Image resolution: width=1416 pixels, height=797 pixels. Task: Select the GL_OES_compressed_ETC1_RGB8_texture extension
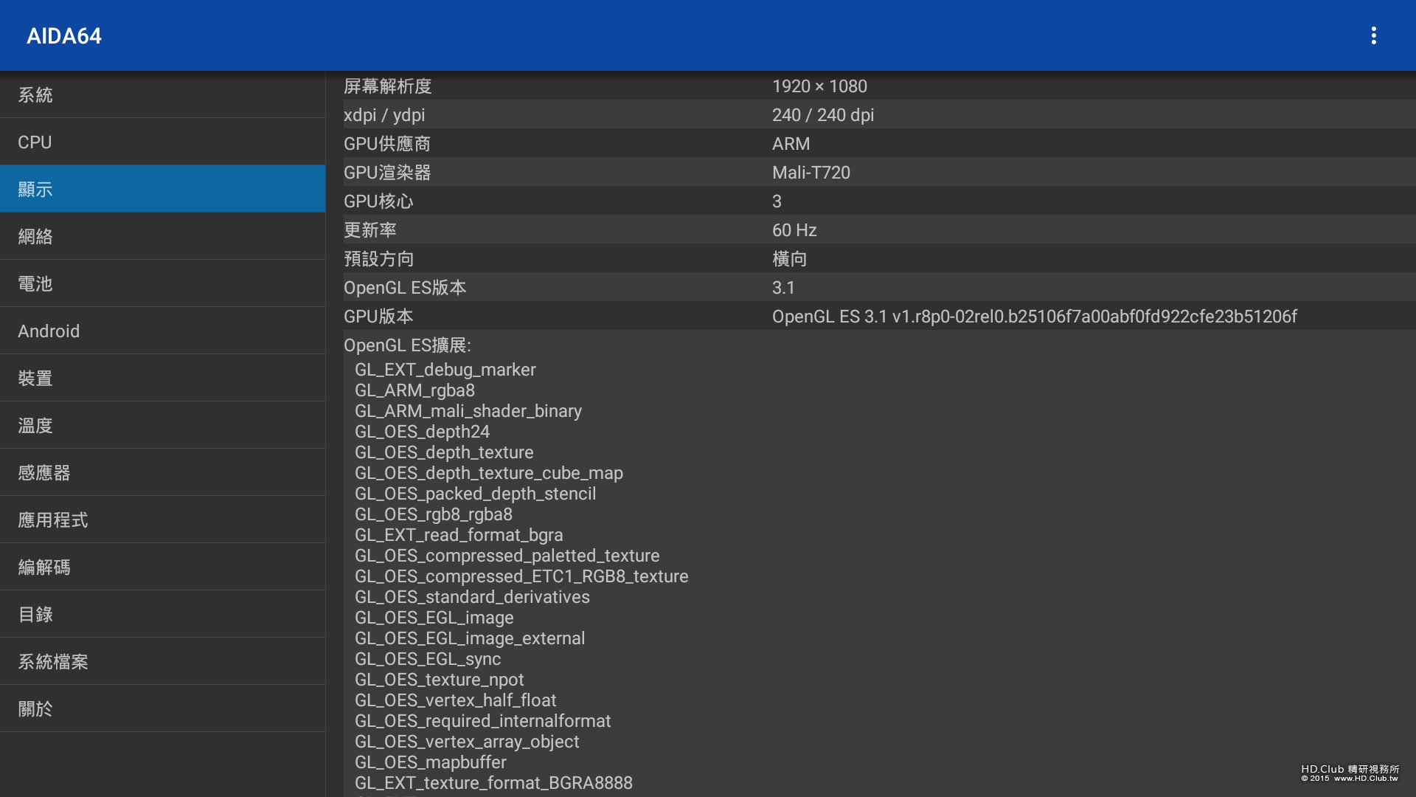[x=521, y=576]
